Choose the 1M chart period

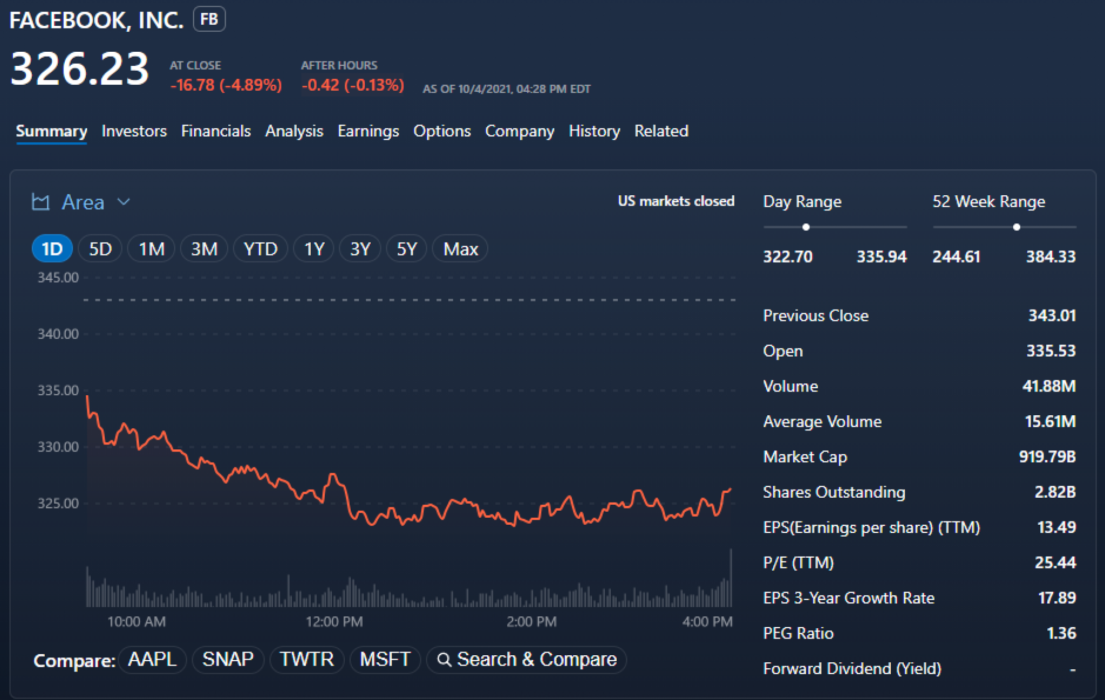(x=151, y=249)
